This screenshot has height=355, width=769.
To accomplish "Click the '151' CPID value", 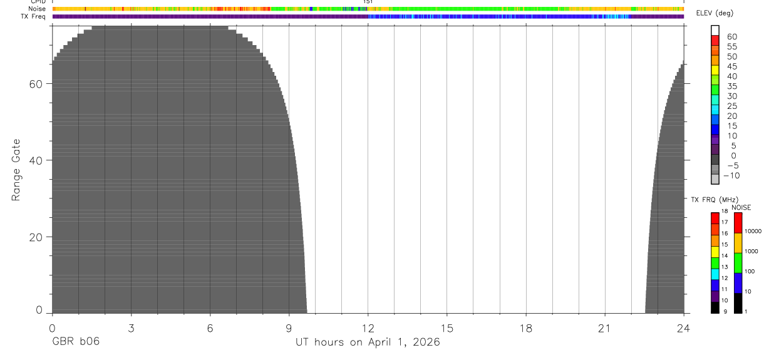I will [x=368, y=2].
